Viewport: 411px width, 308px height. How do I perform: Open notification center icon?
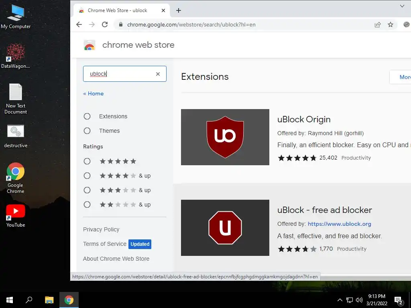pyautogui.click(x=399, y=300)
